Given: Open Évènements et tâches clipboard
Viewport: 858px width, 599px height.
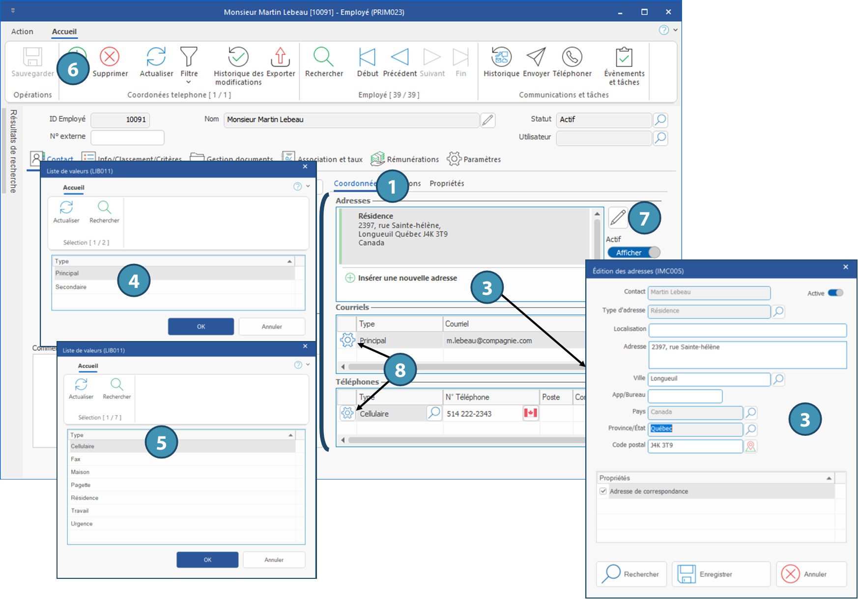Looking at the screenshot, I should pyautogui.click(x=624, y=57).
